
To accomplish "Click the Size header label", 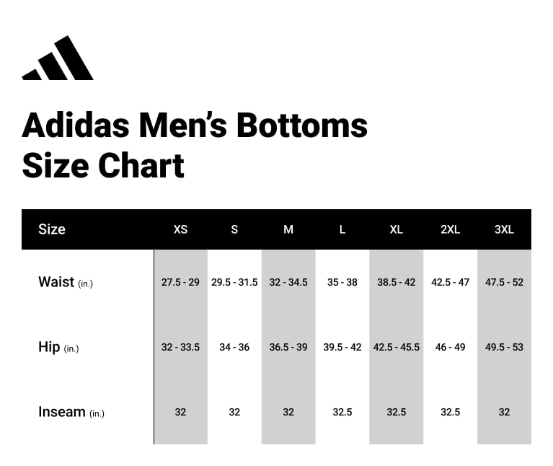I will point(52,229).
